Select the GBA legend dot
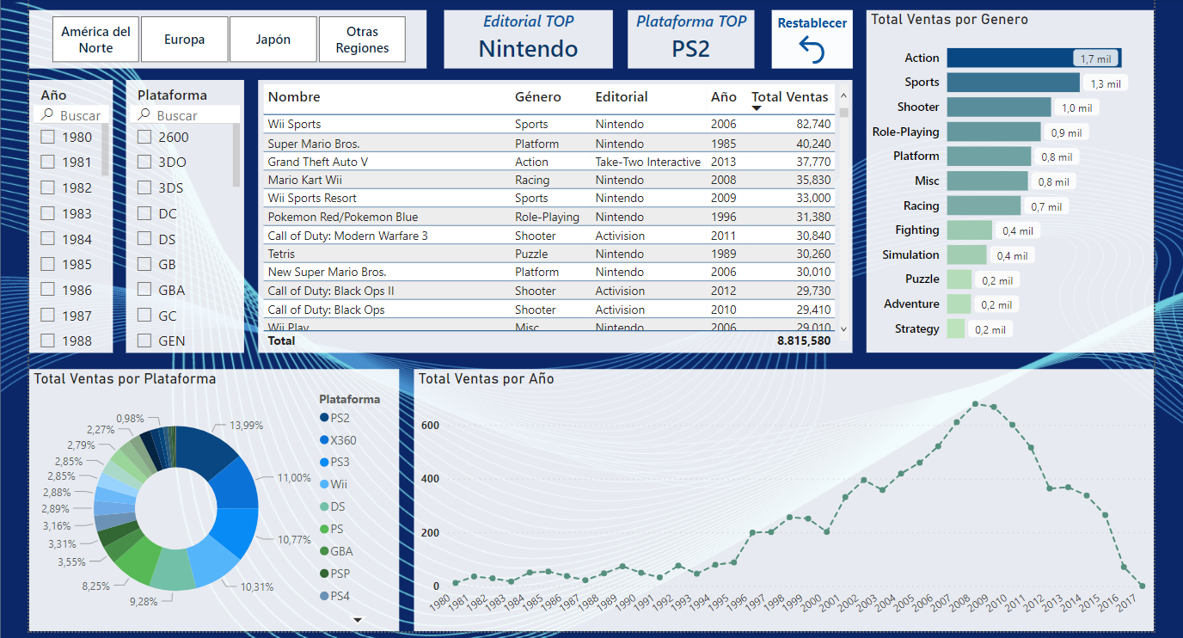The height and width of the screenshot is (638, 1183). (324, 552)
